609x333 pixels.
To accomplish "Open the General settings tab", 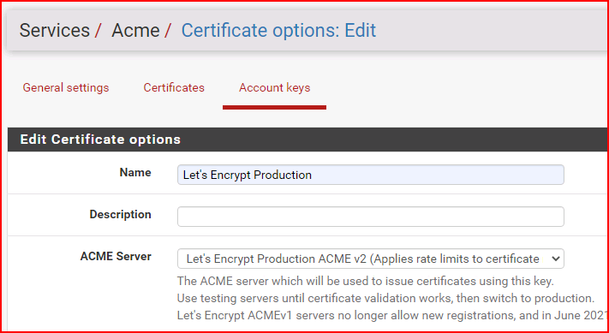I will 66,87.
